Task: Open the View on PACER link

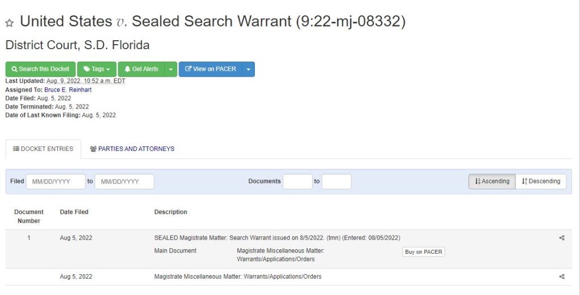Action: [x=211, y=69]
